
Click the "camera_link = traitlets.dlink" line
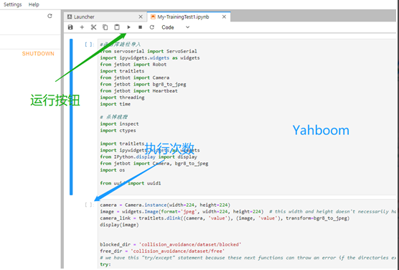225,218
